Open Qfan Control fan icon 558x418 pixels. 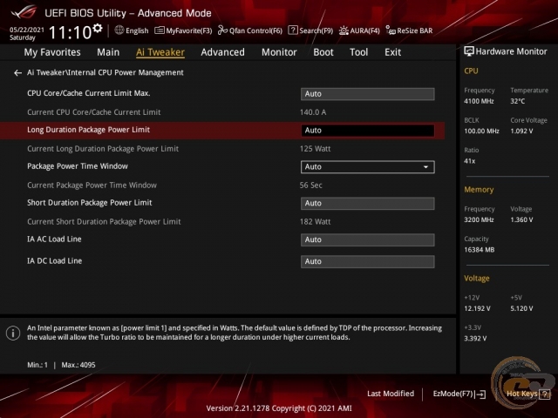(x=222, y=30)
